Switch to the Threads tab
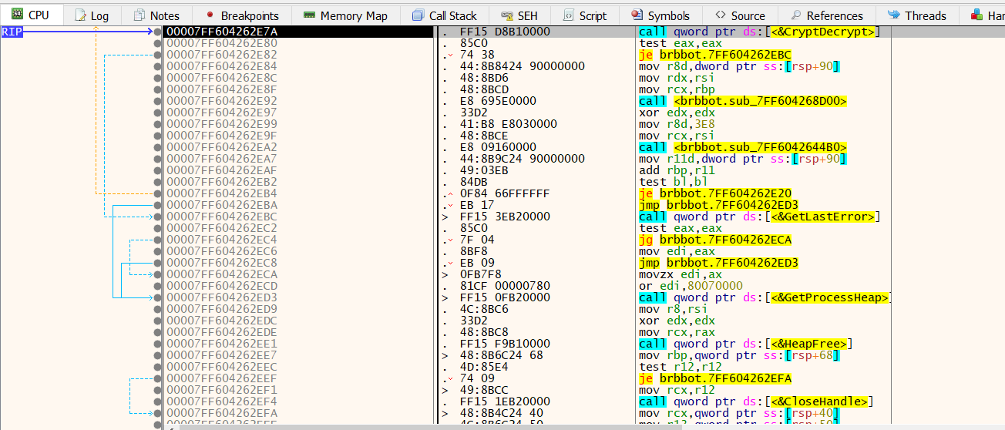The height and width of the screenshot is (430, 1005). click(x=916, y=15)
